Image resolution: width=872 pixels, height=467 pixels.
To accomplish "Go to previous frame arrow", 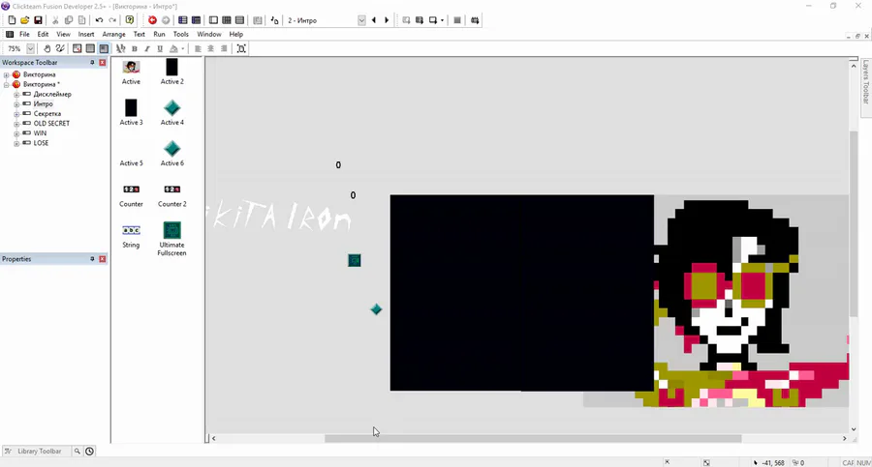I will click(374, 20).
